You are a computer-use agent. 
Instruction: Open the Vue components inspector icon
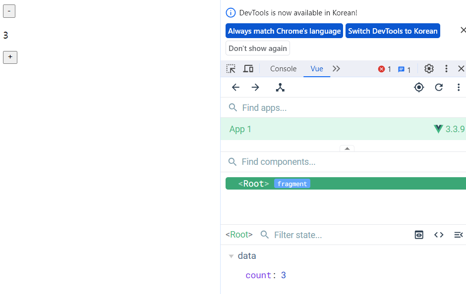(280, 87)
